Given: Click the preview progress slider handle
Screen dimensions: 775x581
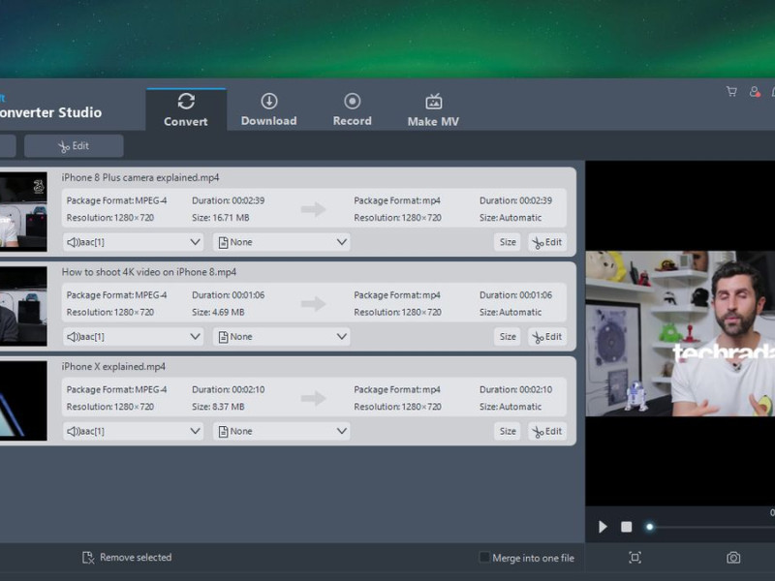Looking at the screenshot, I should coord(649,527).
